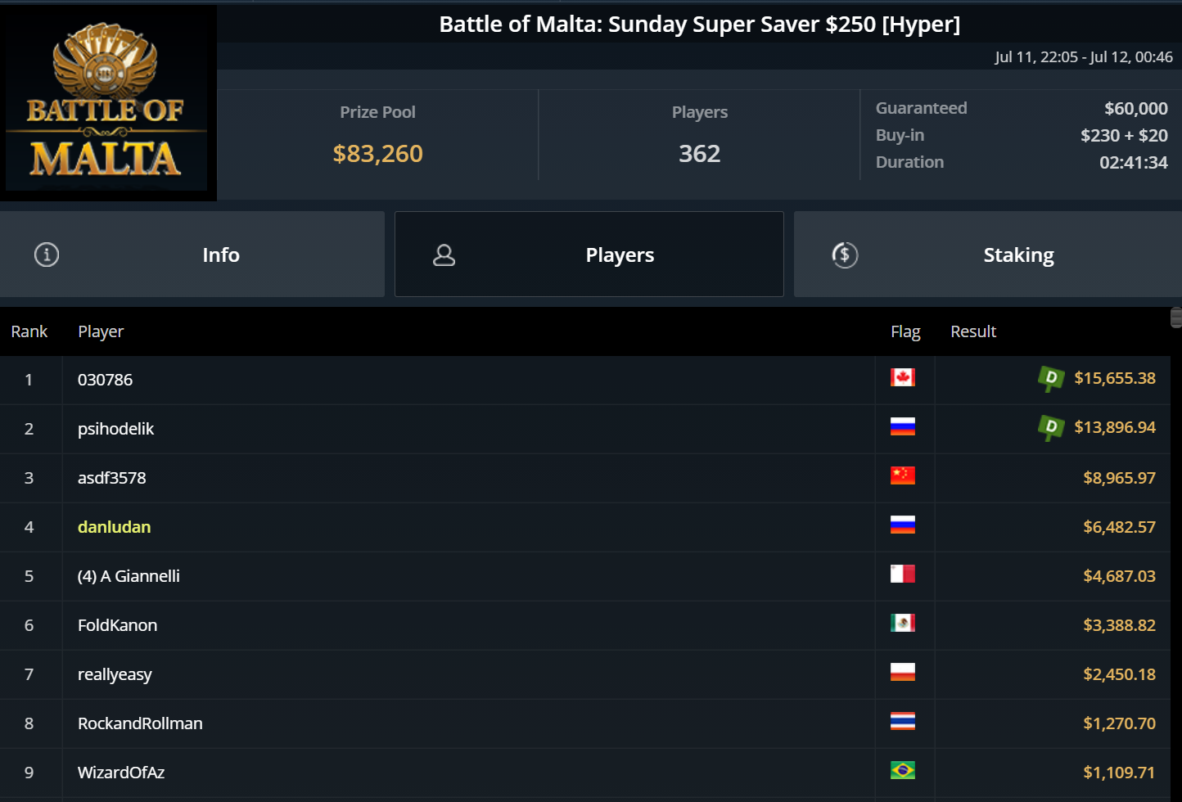This screenshot has height=802, width=1182.
Task: Click the Canada flag for player 030786
Action: (902, 377)
